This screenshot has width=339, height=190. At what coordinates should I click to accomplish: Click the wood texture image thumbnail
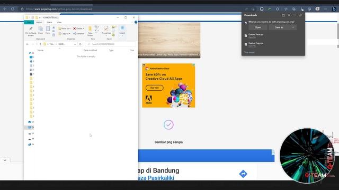click(169, 40)
